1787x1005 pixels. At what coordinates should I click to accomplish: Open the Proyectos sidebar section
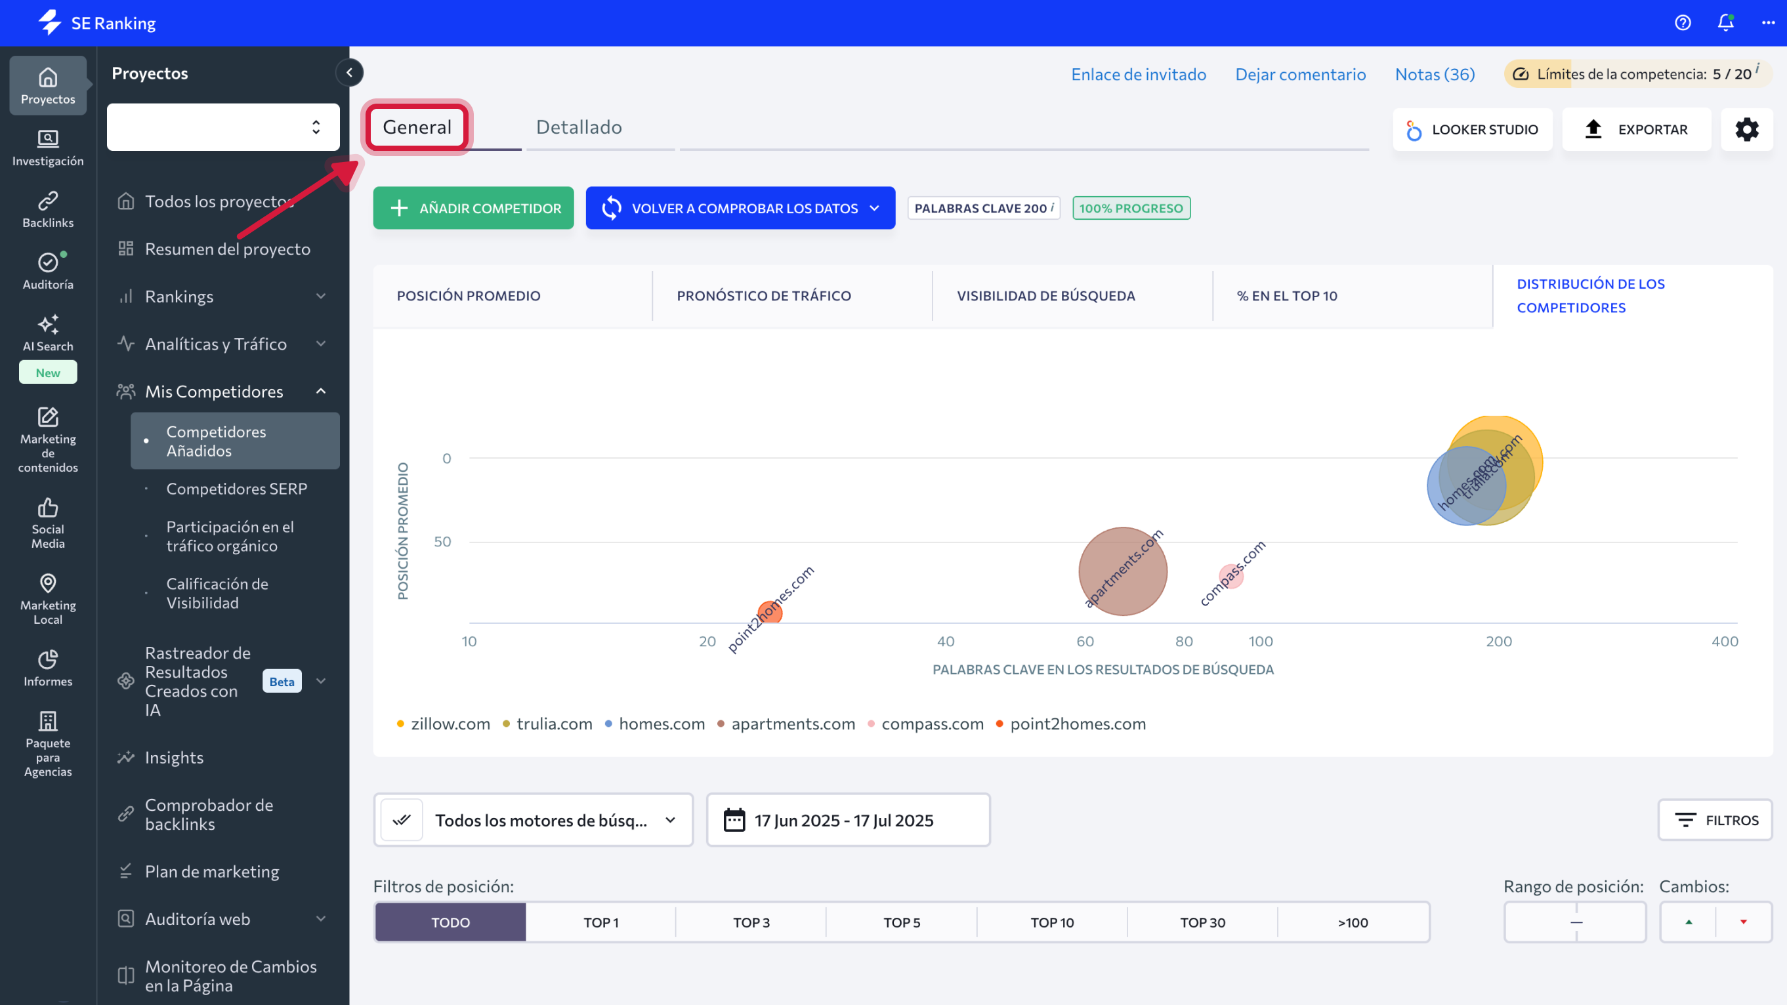48,85
